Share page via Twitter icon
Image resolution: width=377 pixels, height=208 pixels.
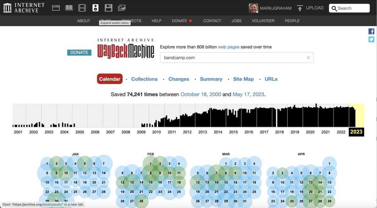coord(371,39)
